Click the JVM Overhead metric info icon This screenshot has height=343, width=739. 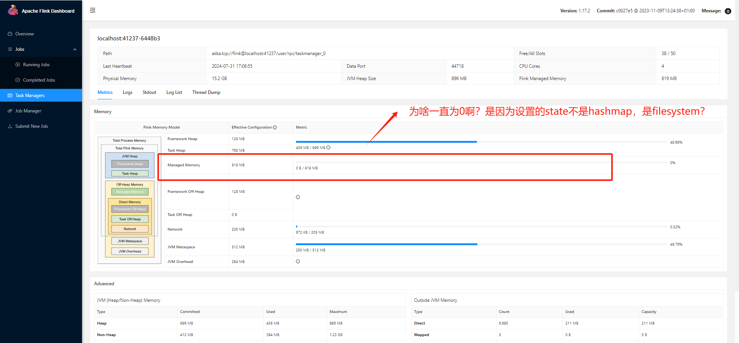pos(298,261)
